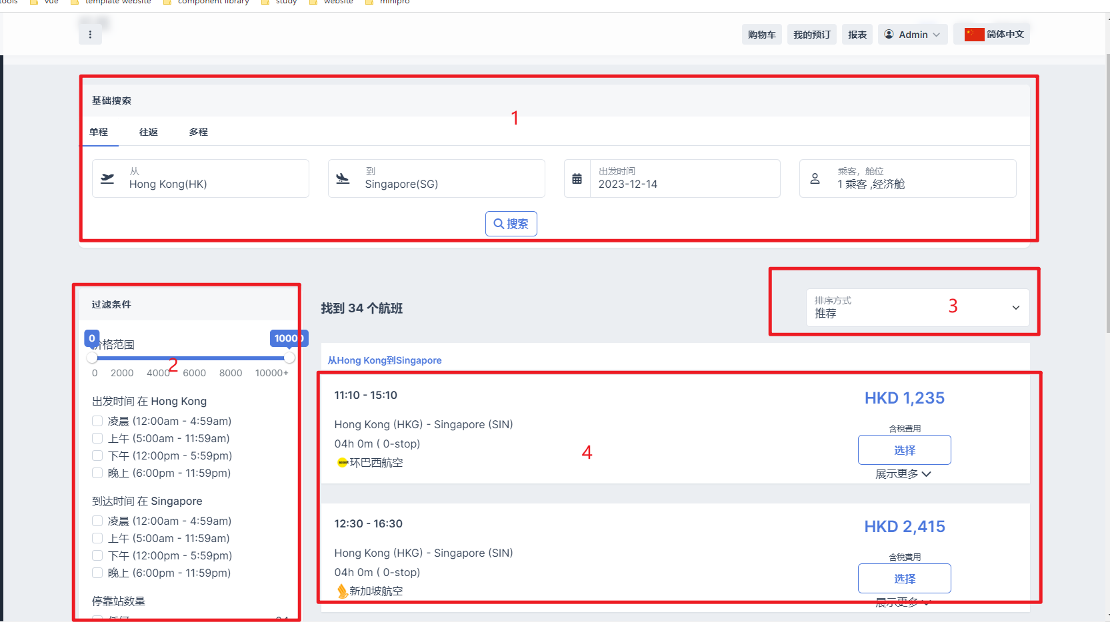
Task: Check 凌晨 departure time in Hong Kong
Action: click(x=97, y=421)
